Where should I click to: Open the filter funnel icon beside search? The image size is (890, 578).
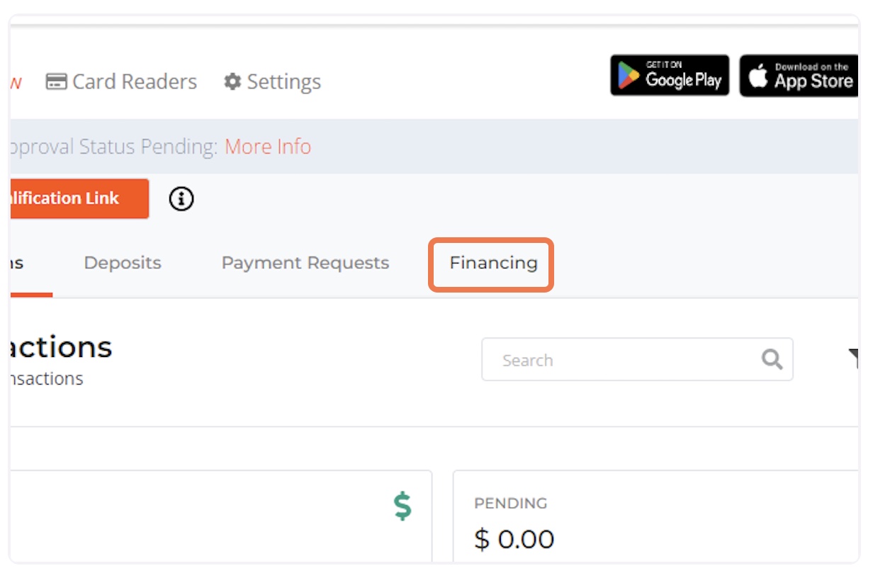(x=853, y=358)
